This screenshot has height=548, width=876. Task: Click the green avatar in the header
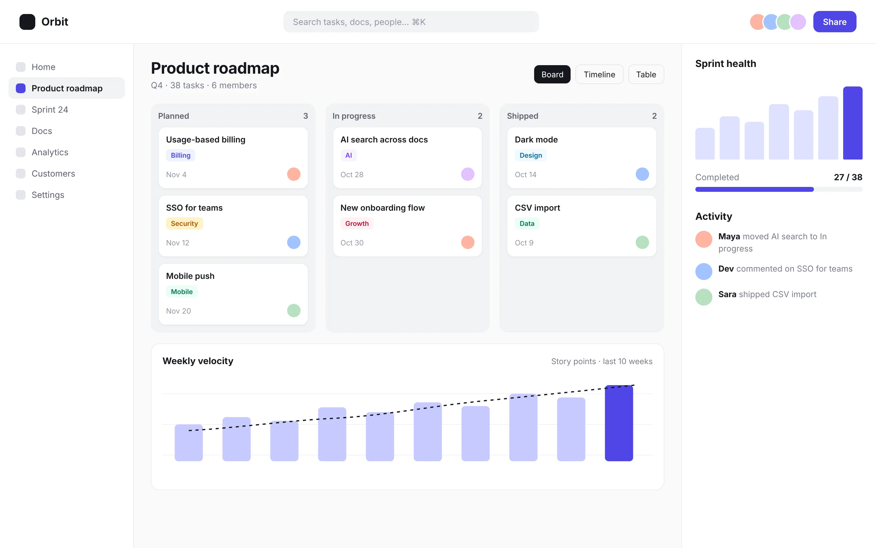tap(784, 22)
